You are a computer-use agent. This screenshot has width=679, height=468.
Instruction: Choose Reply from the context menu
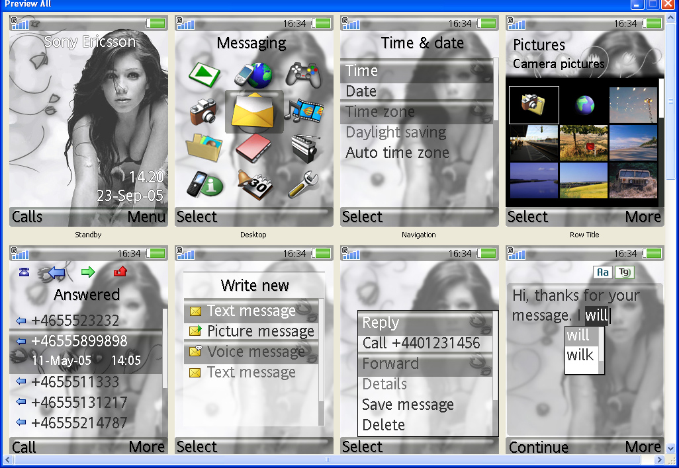coord(379,323)
